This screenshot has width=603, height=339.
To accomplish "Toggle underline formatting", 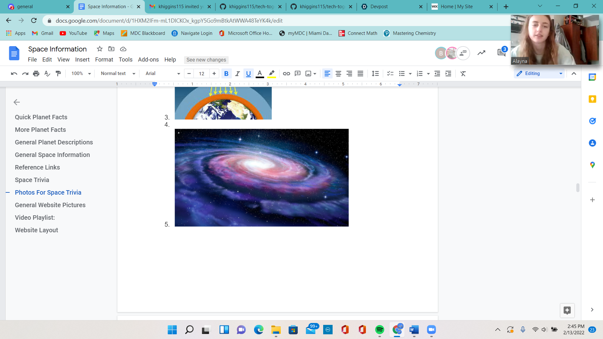I will [248, 73].
